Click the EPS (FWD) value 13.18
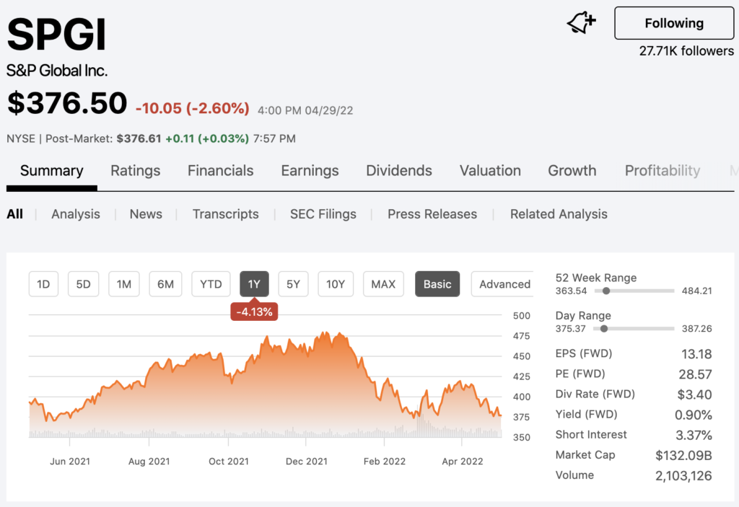This screenshot has width=739, height=507. click(696, 354)
